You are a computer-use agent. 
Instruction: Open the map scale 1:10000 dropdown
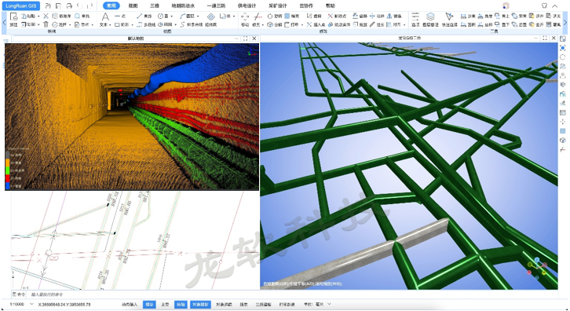click(22, 304)
